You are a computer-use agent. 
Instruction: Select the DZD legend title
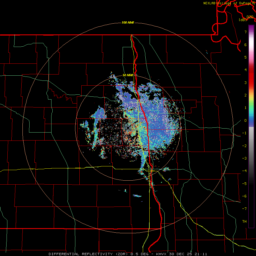pos(250,17)
